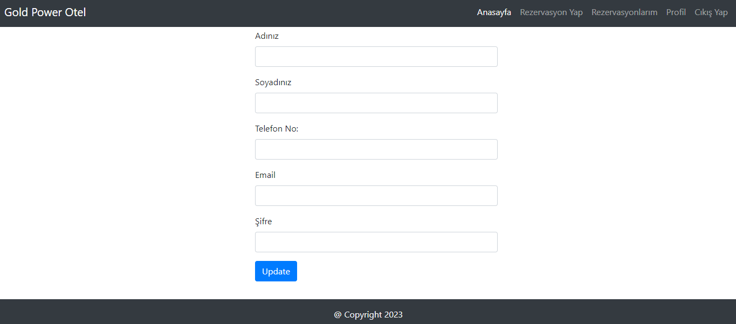Focus the Şifre password field

click(x=376, y=242)
